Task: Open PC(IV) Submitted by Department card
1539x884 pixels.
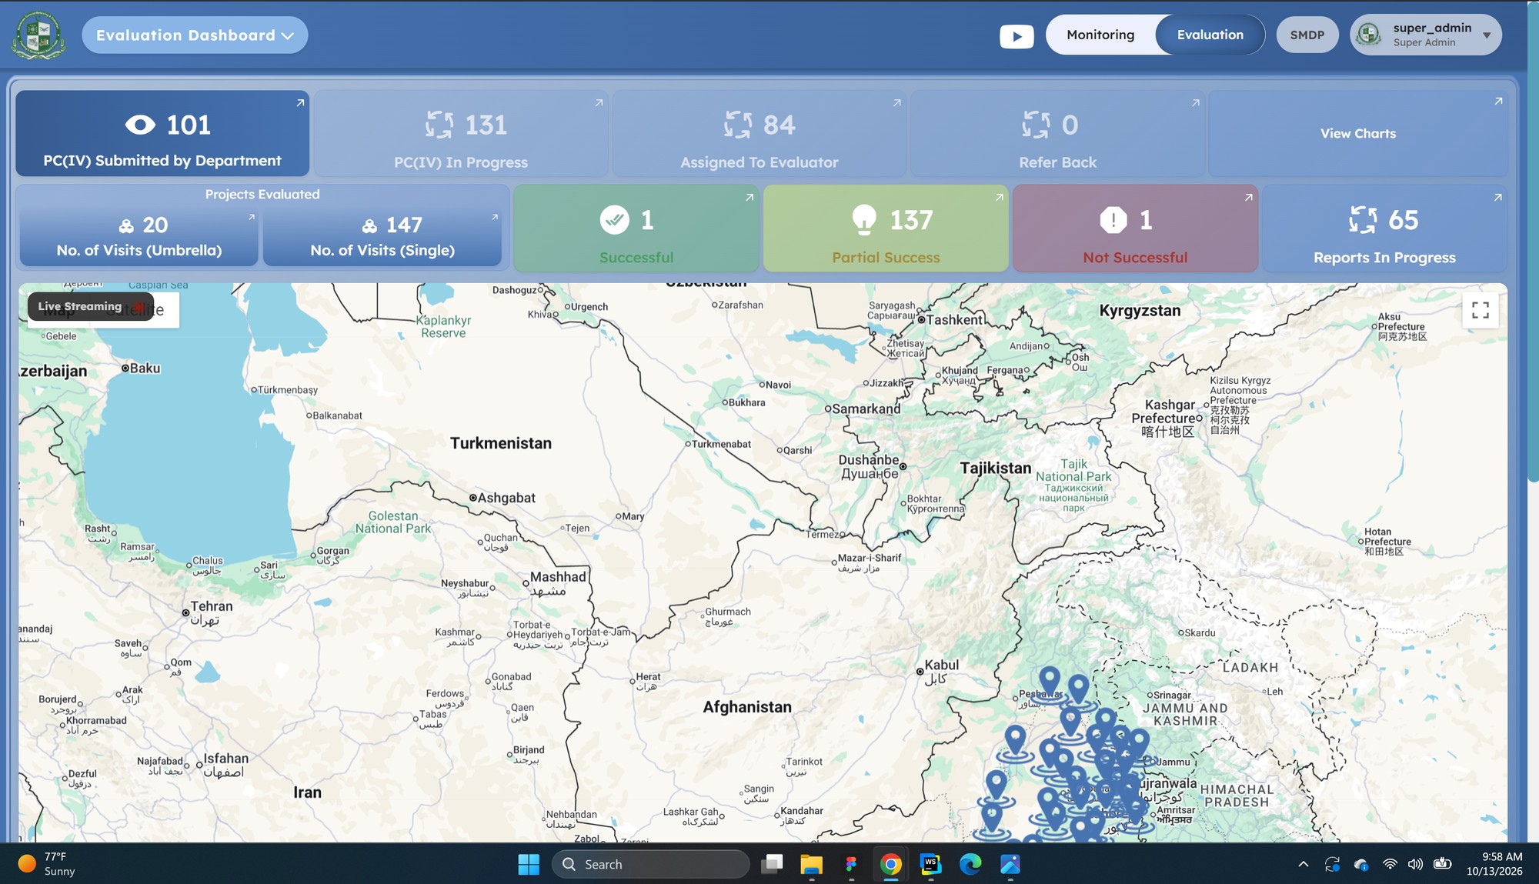Action: [162, 133]
